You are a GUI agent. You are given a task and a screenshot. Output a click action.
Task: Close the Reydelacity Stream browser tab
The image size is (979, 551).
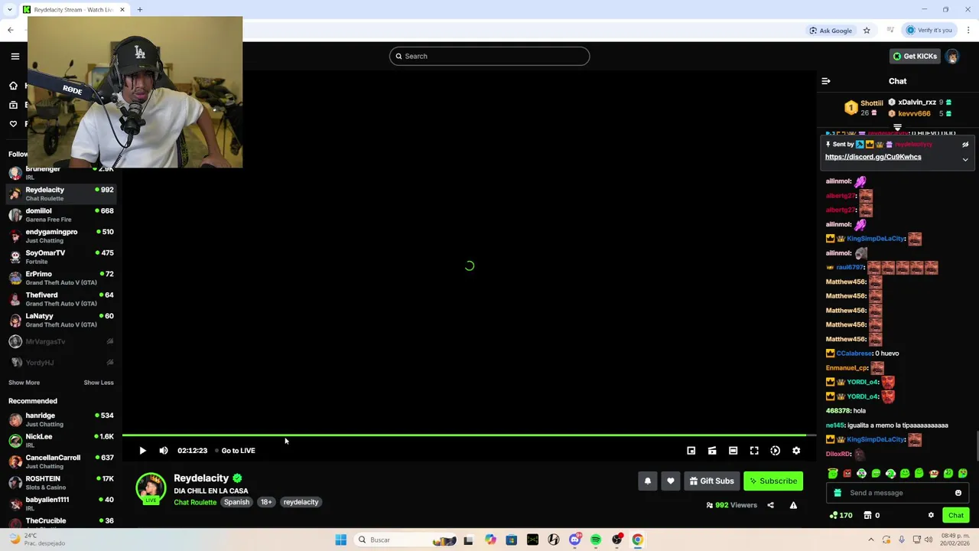[x=122, y=9]
